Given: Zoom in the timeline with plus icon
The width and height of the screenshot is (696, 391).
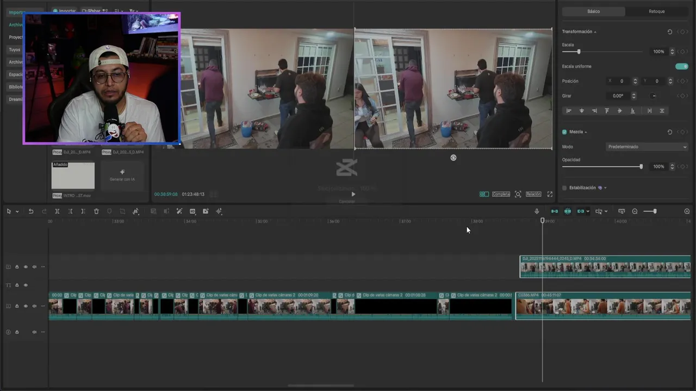Looking at the screenshot, I should 687,211.
